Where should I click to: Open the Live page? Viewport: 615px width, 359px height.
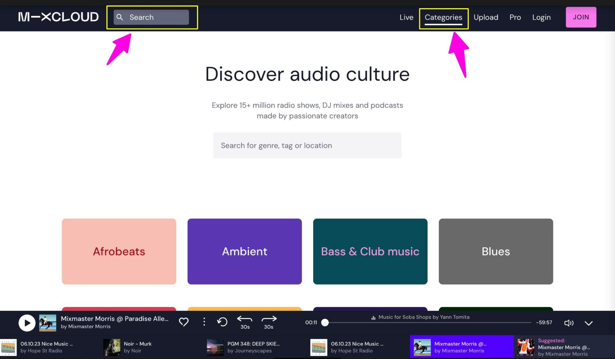(x=406, y=17)
